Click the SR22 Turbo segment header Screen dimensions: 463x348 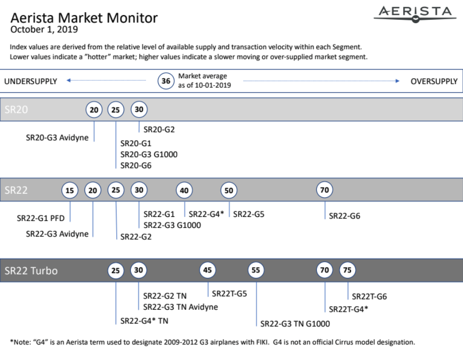pos(31,270)
